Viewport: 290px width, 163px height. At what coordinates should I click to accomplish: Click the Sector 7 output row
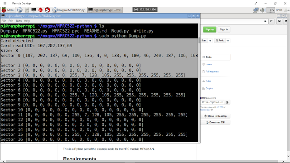pos(92,95)
